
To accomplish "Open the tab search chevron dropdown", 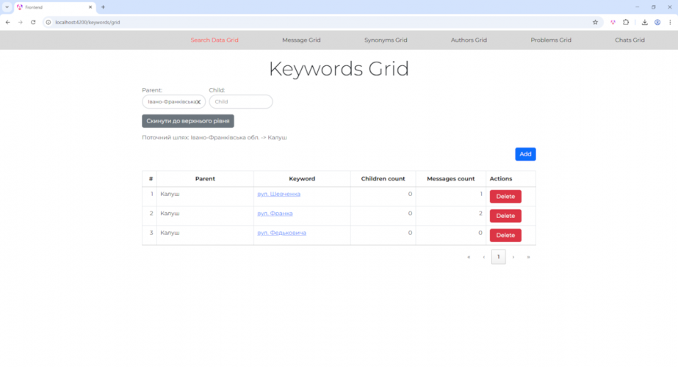I will point(7,7).
